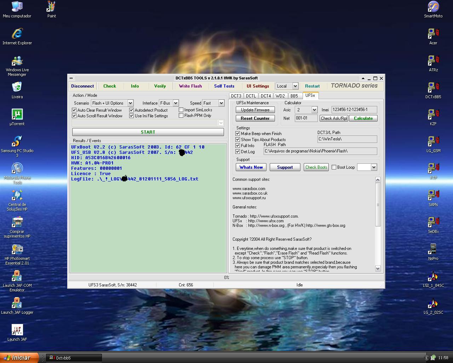Click the Disconnect button
453x363 pixels.
pos(82,86)
